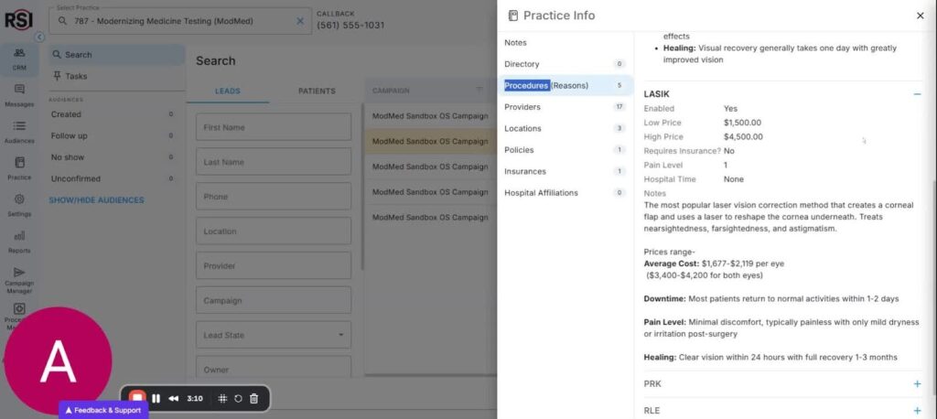Open the Settings gear in sidebar
937x419 pixels.
tap(19, 204)
